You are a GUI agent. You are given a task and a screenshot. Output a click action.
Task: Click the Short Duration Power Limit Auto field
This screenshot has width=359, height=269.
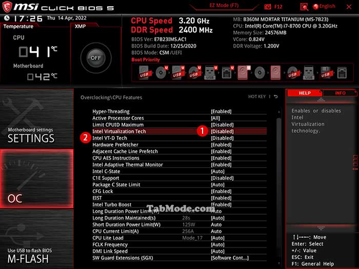pos(216,224)
